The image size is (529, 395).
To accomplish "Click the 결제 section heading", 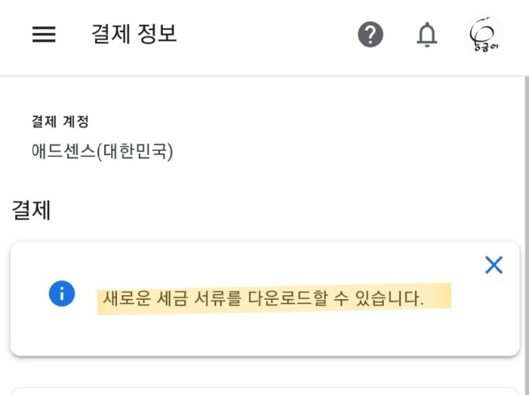I will [x=31, y=209].
